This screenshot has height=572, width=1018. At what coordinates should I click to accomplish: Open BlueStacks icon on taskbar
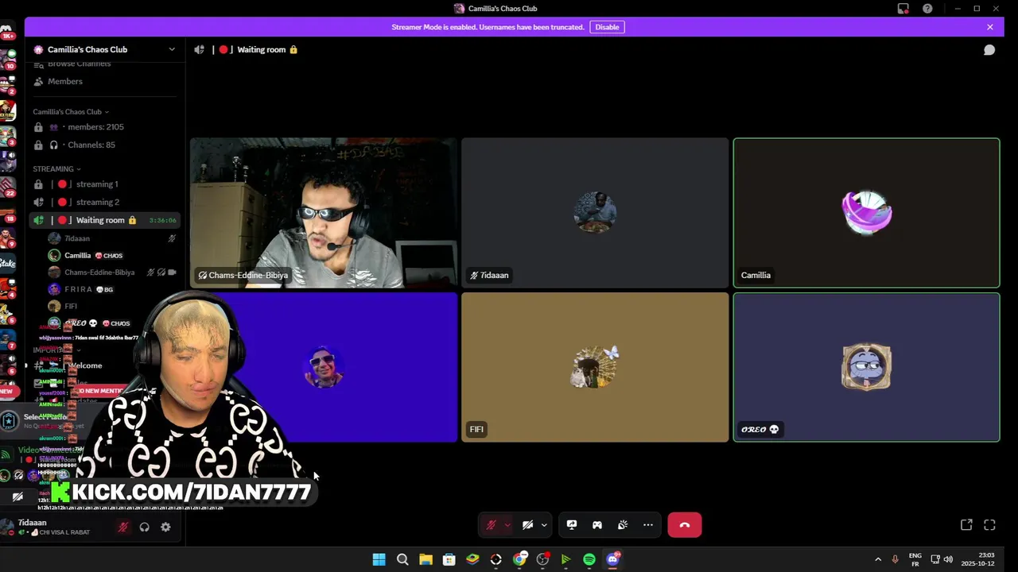472,559
